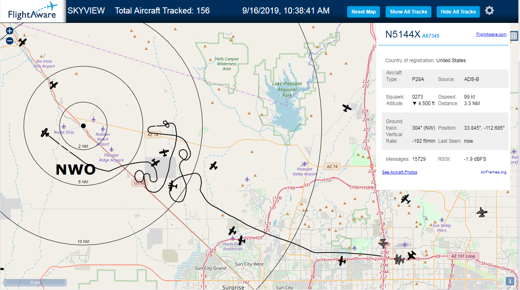Click the US 60 road shield
Image resolution: width=520 pixels, height=290 pixels.
tap(139, 183)
